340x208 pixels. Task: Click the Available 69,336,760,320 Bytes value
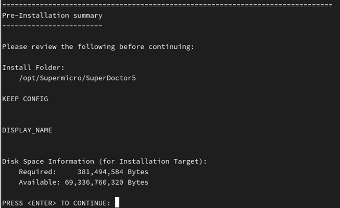[x=106, y=182]
